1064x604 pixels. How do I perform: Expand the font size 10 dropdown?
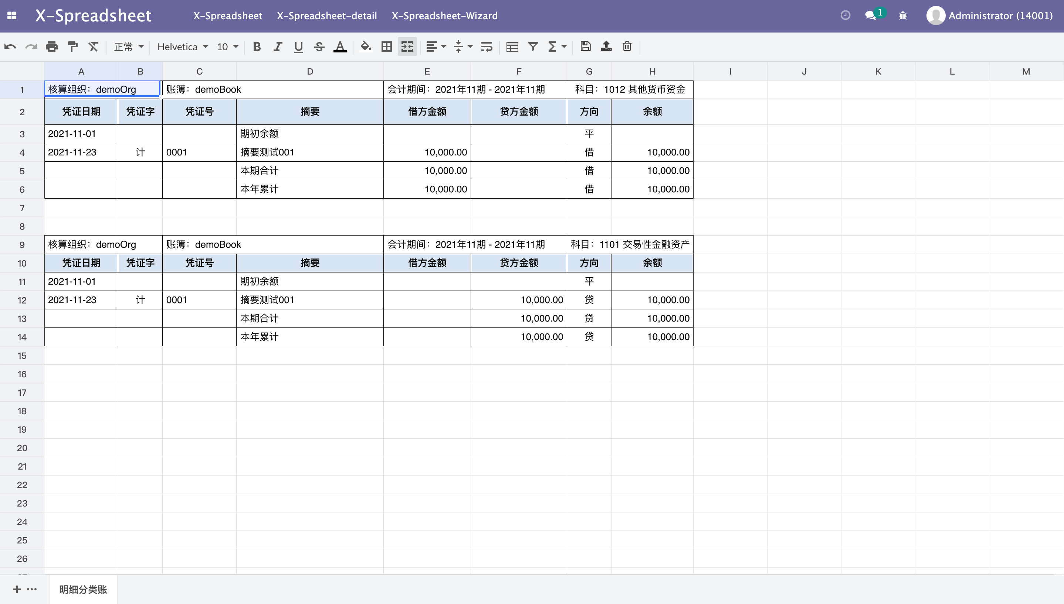(x=228, y=47)
